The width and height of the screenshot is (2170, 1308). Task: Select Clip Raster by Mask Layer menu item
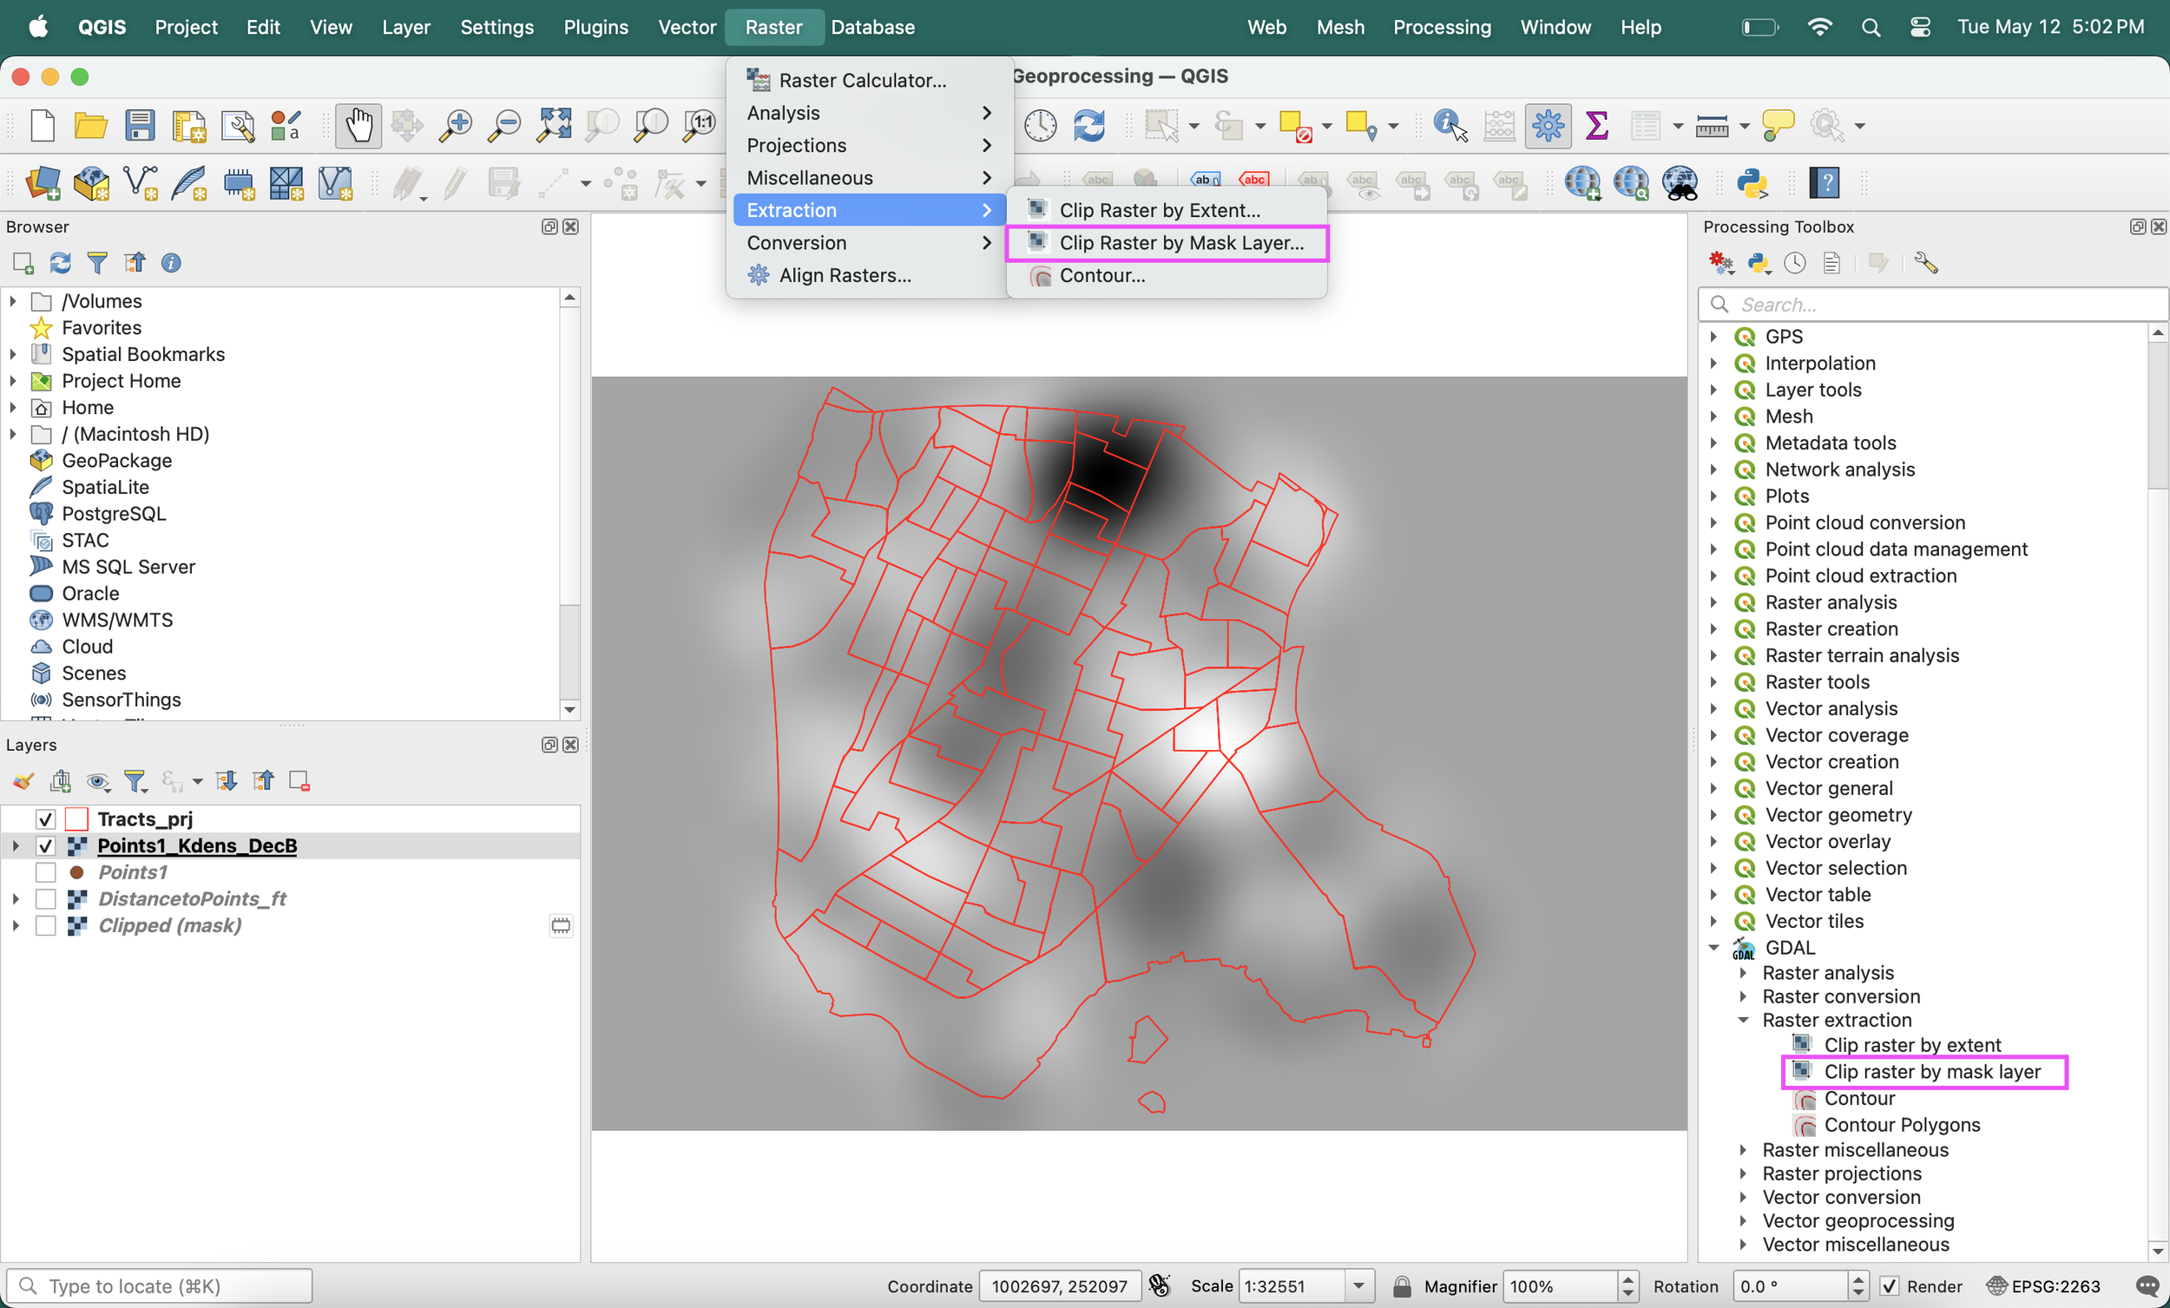pyautogui.click(x=1167, y=242)
